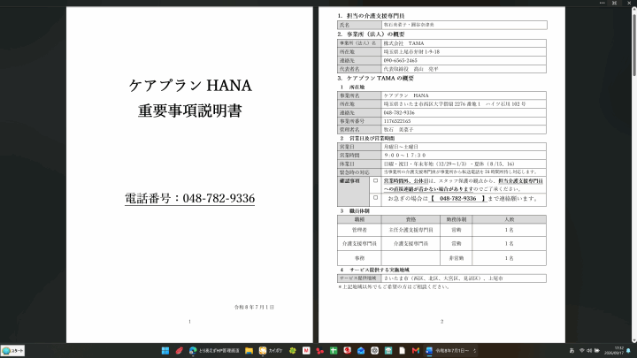This screenshot has height=358, width=637.
Task: Switch to the Word document 令和8年7月1日 in taskbar
Action: point(451,351)
